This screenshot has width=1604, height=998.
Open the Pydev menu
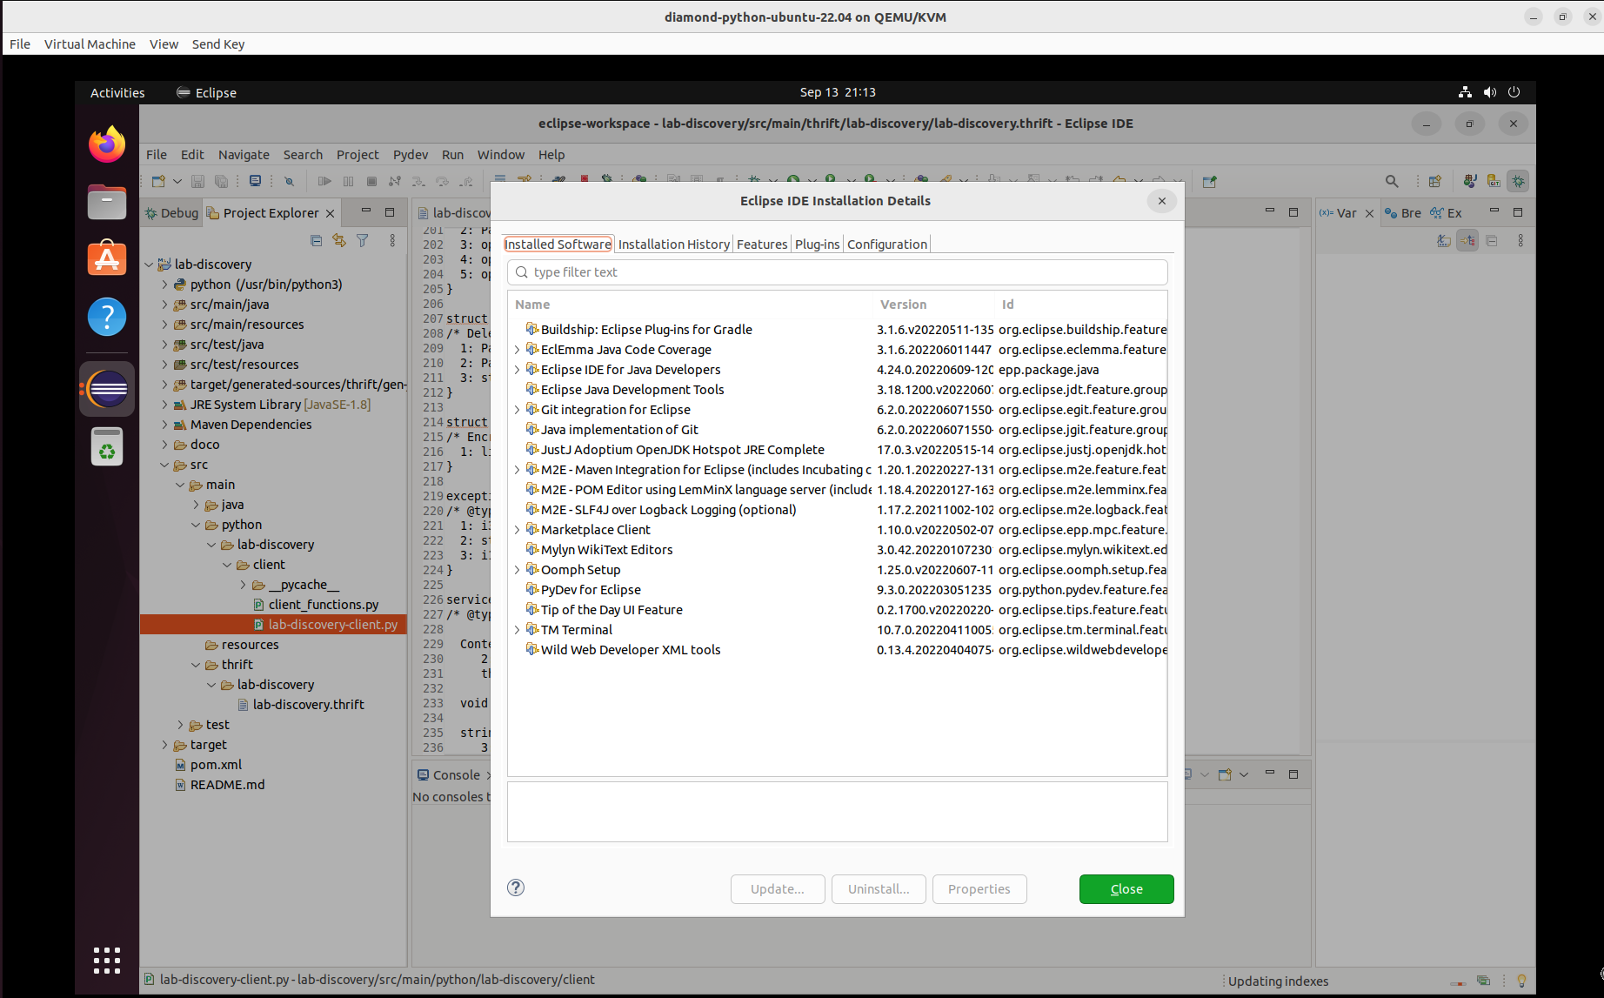coord(411,155)
